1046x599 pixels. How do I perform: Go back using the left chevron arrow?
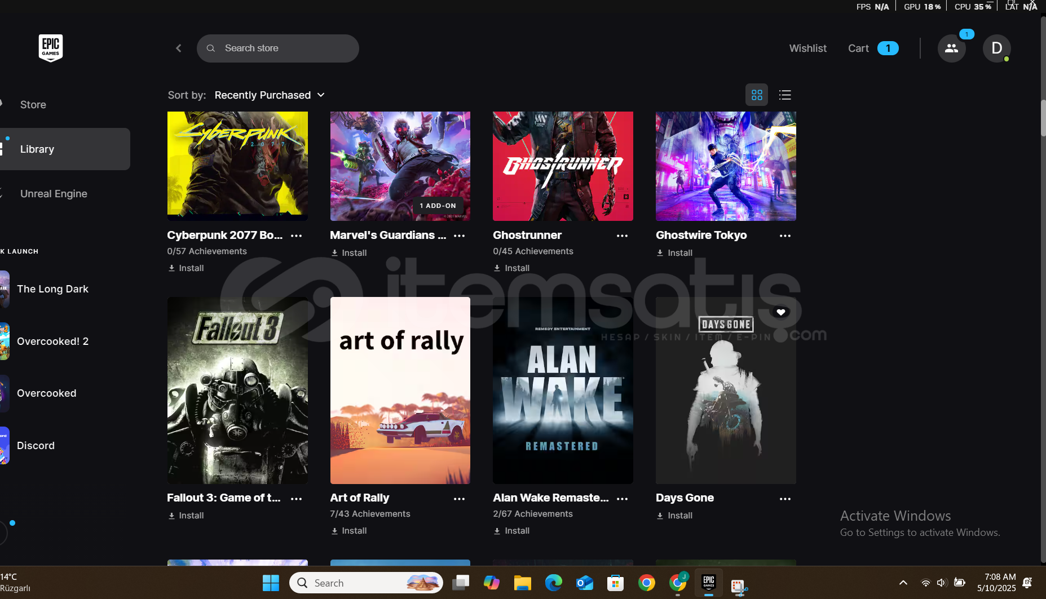[x=179, y=48]
